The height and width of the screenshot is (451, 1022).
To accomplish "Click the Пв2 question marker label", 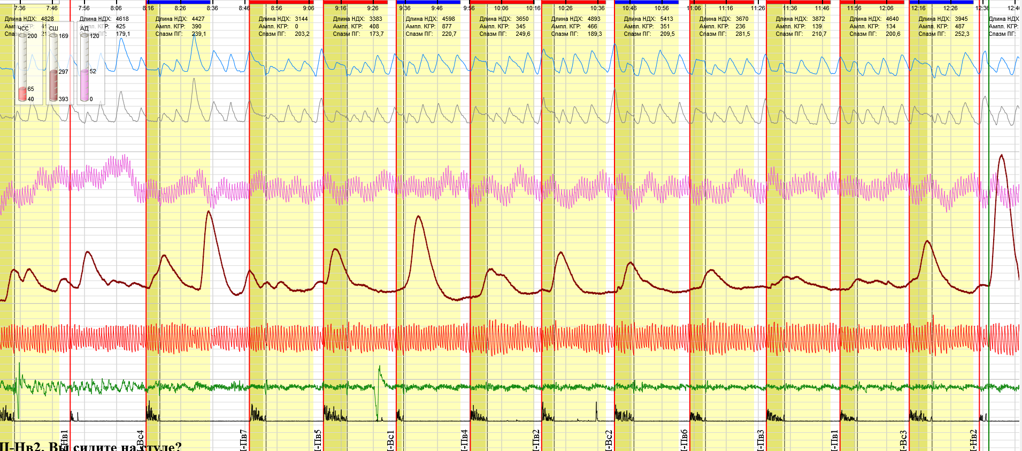I will [x=536, y=439].
